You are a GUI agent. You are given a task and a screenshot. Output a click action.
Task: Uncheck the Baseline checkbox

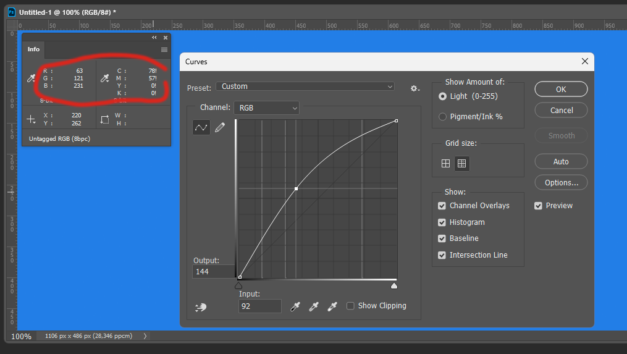click(x=442, y=238)
